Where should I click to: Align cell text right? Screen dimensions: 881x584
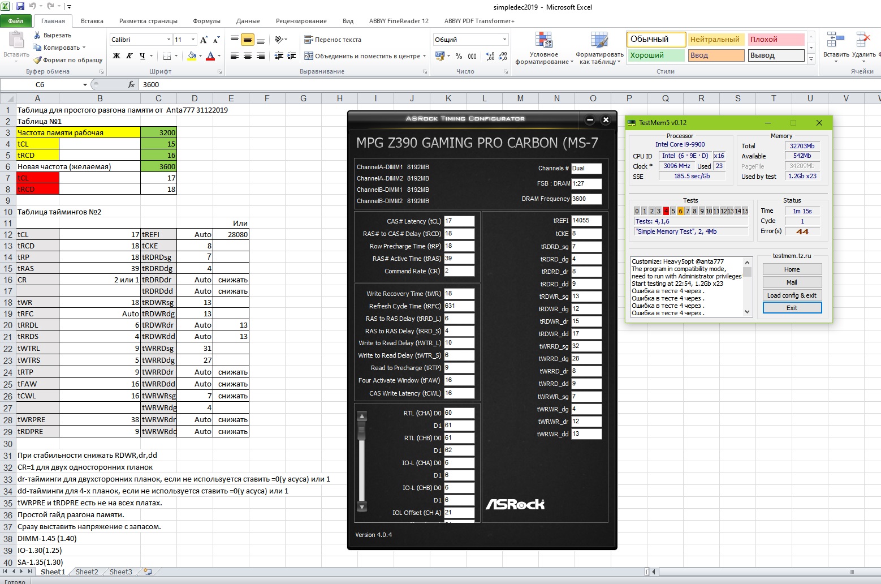[261, 56]
